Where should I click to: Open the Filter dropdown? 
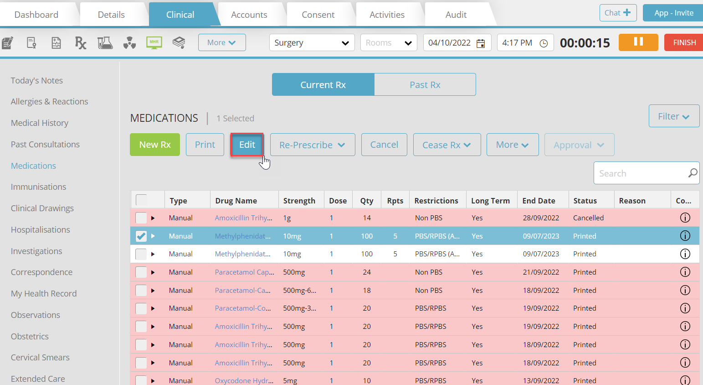(674, 116)
